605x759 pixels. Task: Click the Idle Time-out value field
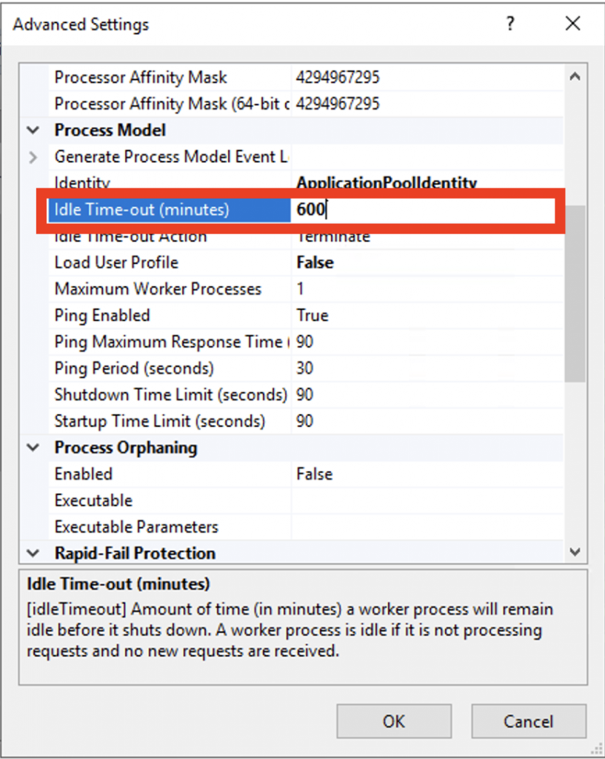click(x=424, y=210)
